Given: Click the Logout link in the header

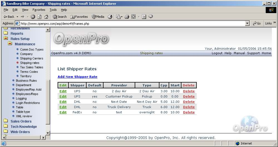Looking at the screenshot, I should [217, 53].
